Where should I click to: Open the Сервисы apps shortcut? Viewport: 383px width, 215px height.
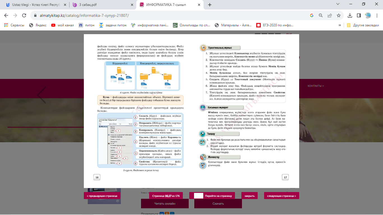(14, 25)
